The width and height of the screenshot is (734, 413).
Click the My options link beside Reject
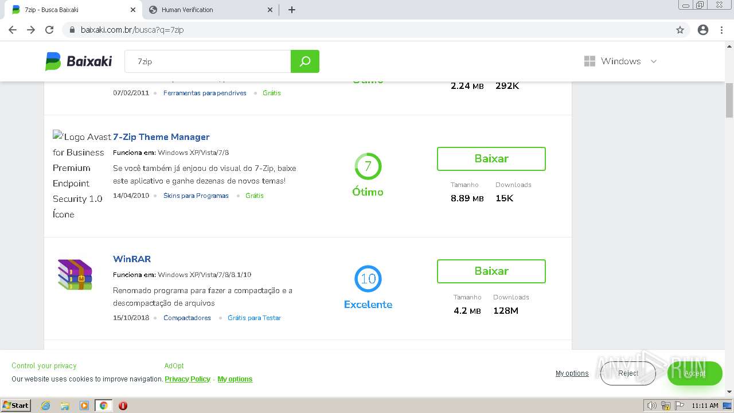click(x=572, y=373)
